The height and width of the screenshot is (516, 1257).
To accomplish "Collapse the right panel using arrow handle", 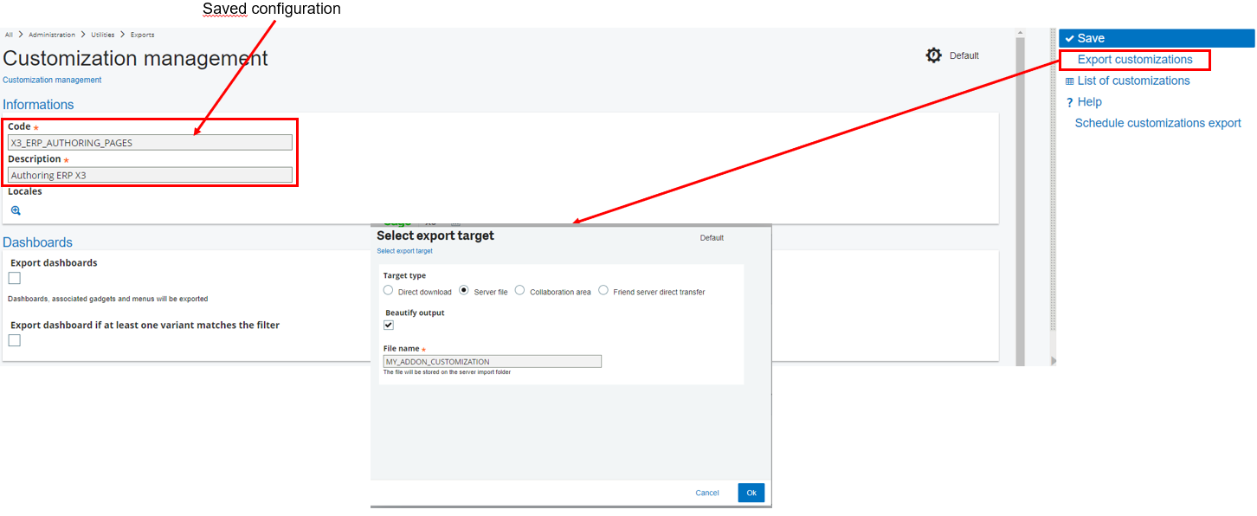I will pos(1054,360).
